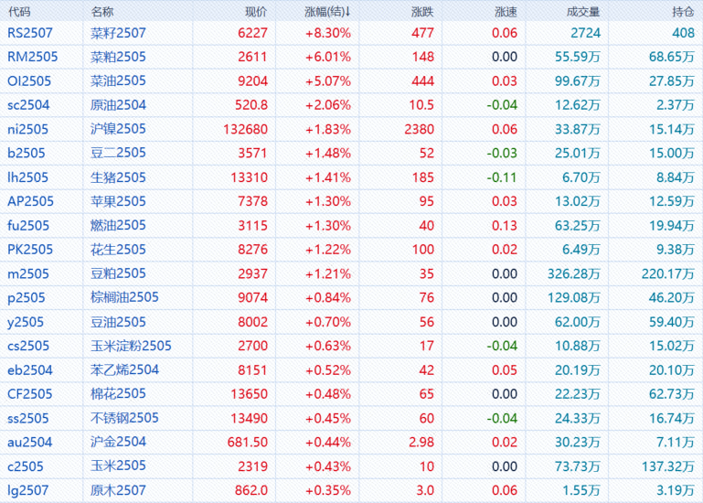Screen dimensions: 703x503
Task: Sort the table by 现价 column
Action: pyautogui.click(x=256, y=12)
